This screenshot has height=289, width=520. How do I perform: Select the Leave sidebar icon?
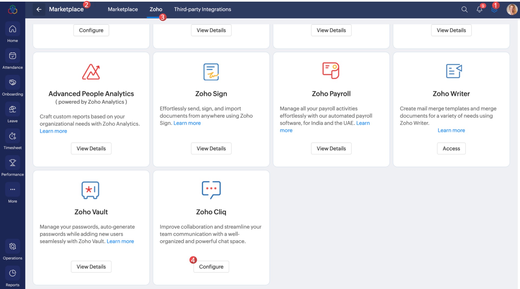(12, 109)
